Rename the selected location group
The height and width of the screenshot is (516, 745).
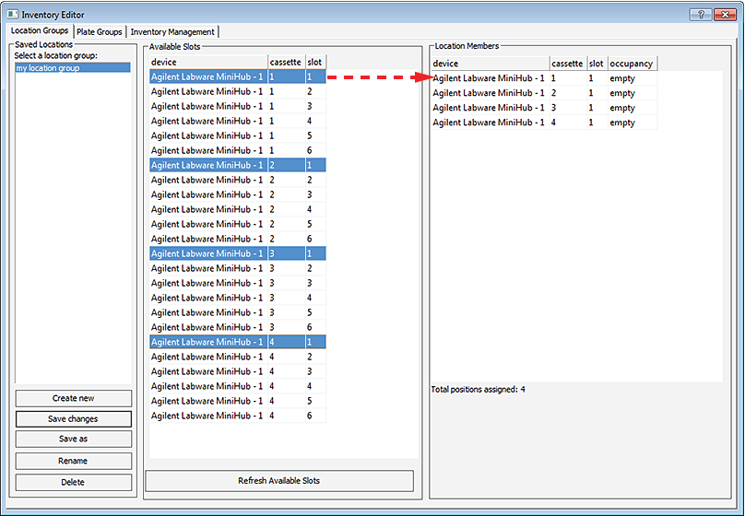[x=74, y=461]
